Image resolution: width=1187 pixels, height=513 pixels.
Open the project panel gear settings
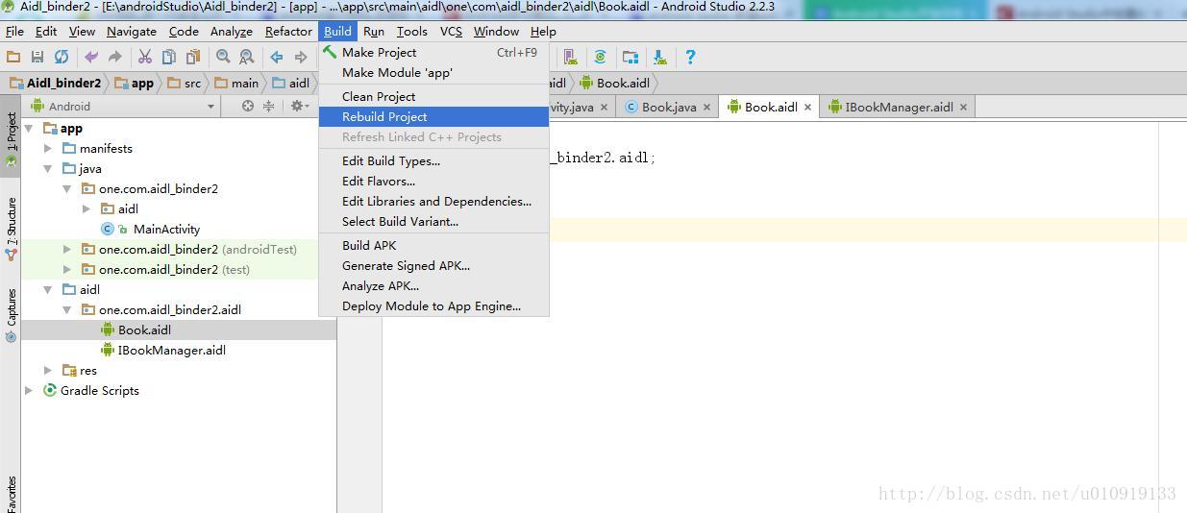pos(299,106)
